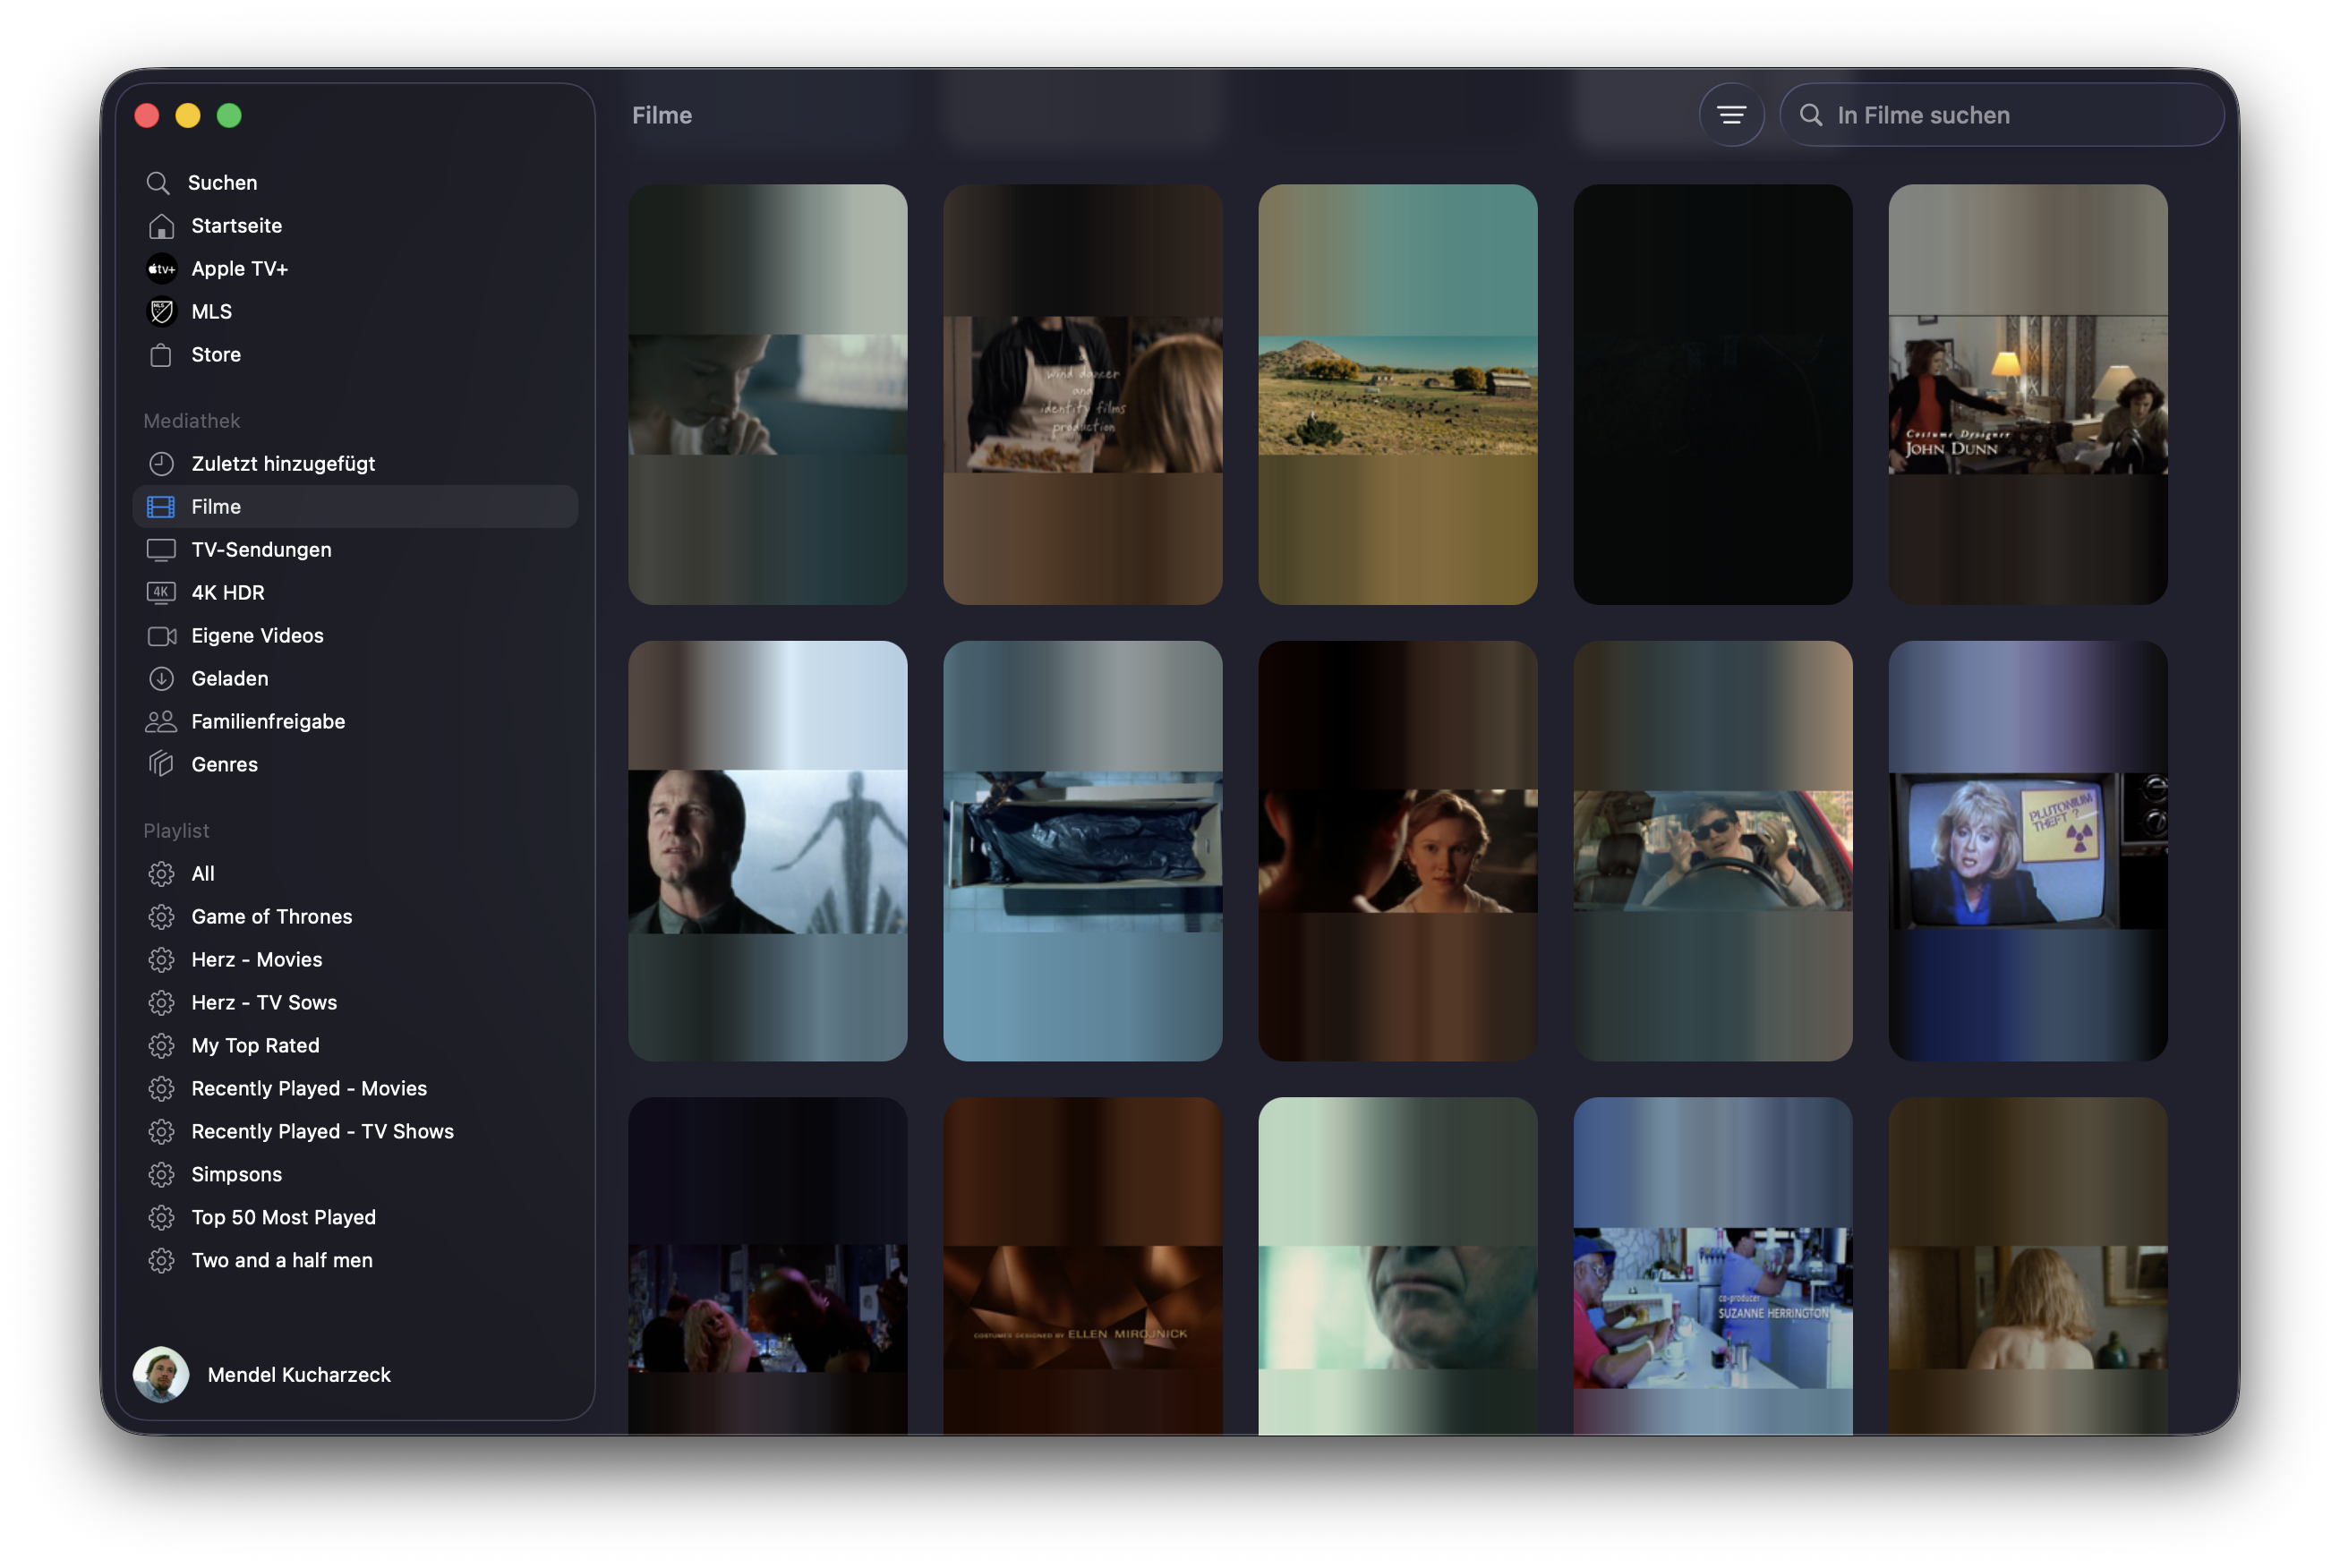2340x1568 pixels.
Task: Click the gear icon beside Top 50 Most Played
Action: pos(161,1218)
